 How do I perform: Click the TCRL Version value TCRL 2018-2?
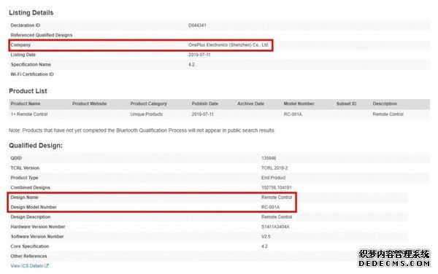click(274, 168)
